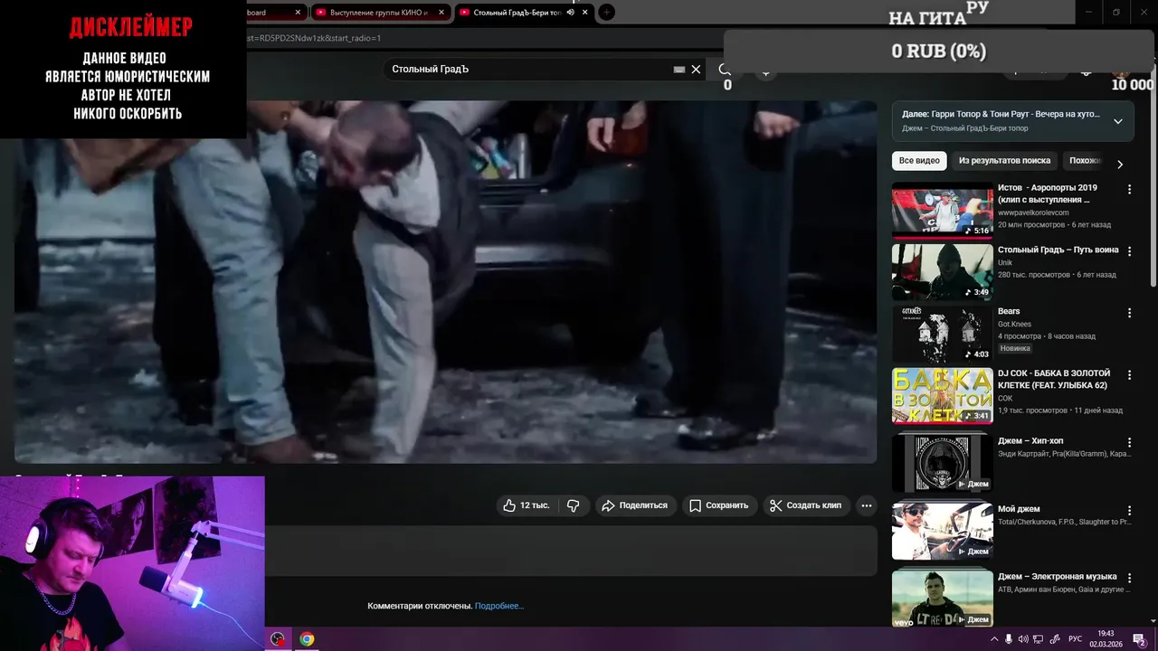Open menu for БАБКА В ЗОЛОТОЙ КЛЕТКЕ
The width and height of the screenshot is (1158, 651).
pos(1129,374)
